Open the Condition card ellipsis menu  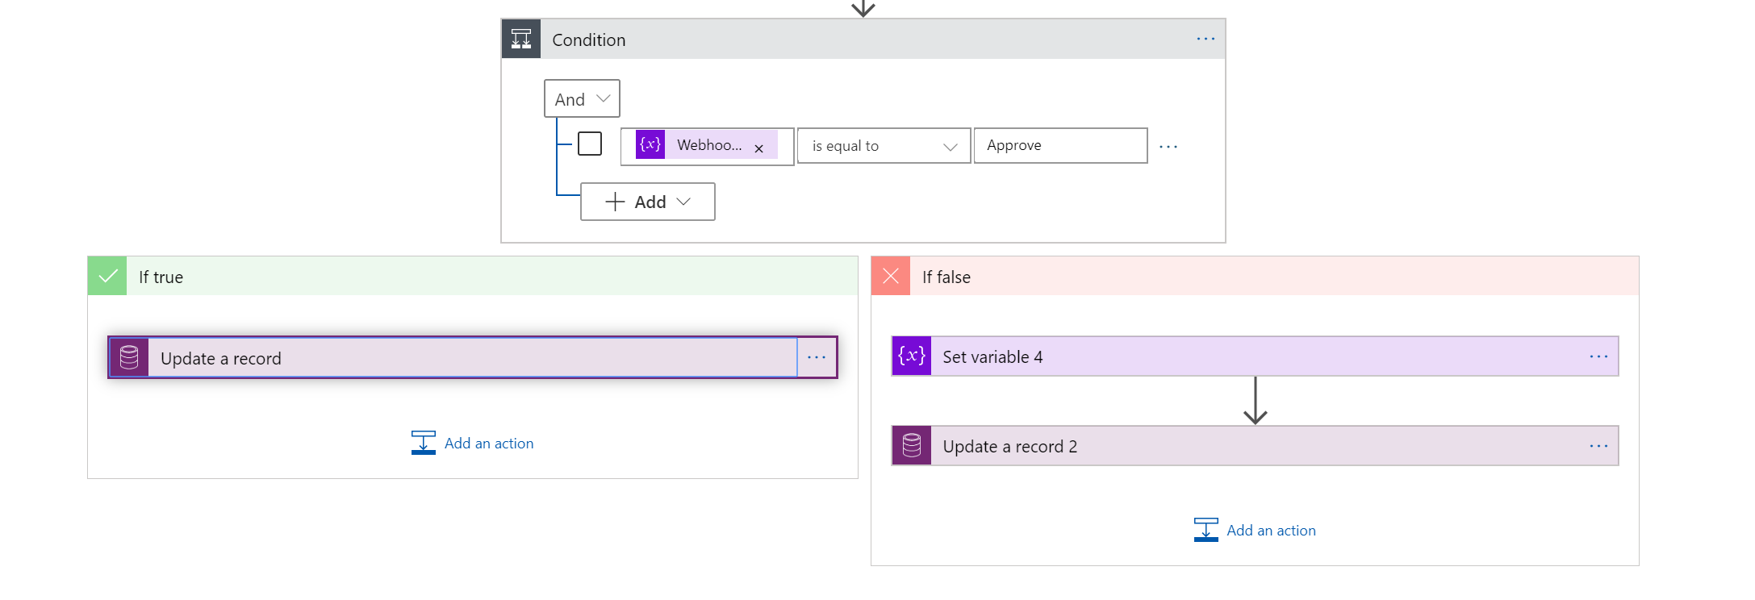[1206, 39]
